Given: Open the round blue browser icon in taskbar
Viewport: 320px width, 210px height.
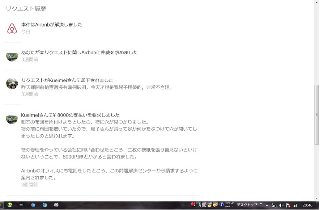Looking at the screenshot, I should [45, 205].
